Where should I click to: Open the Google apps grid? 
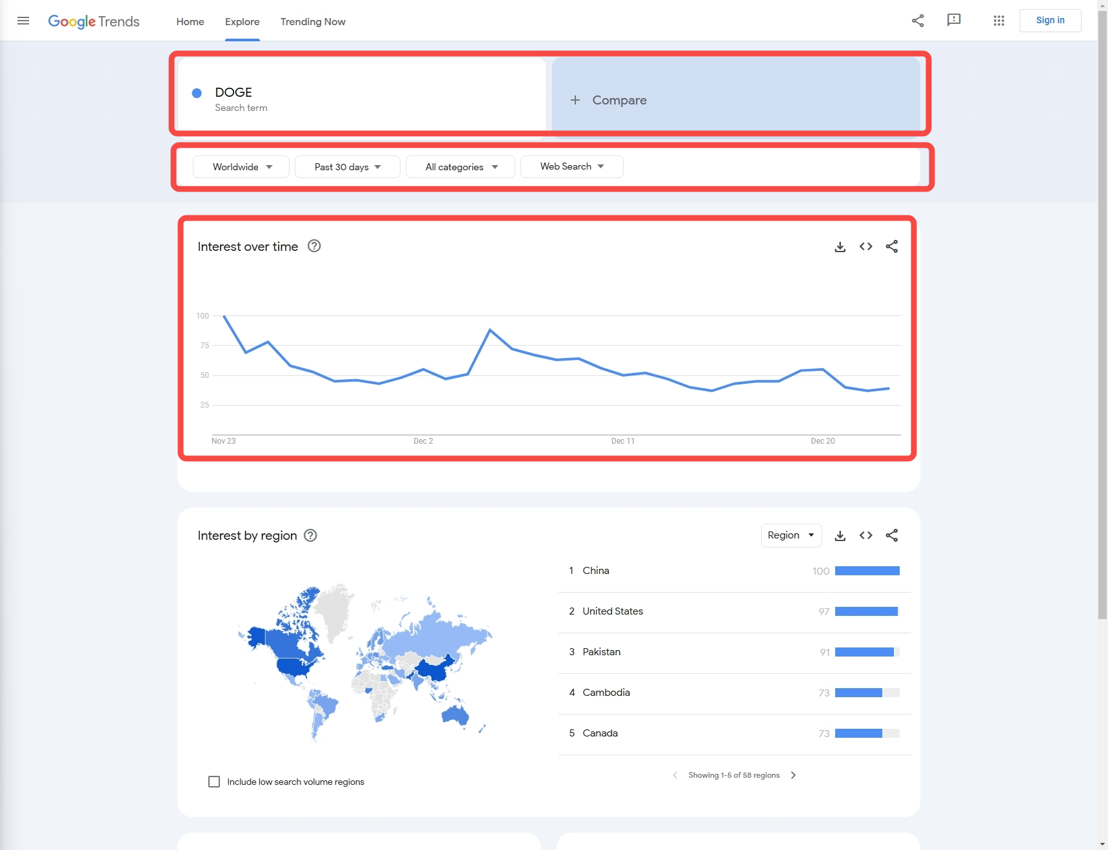pyautogui.click(x=999, y=21)
